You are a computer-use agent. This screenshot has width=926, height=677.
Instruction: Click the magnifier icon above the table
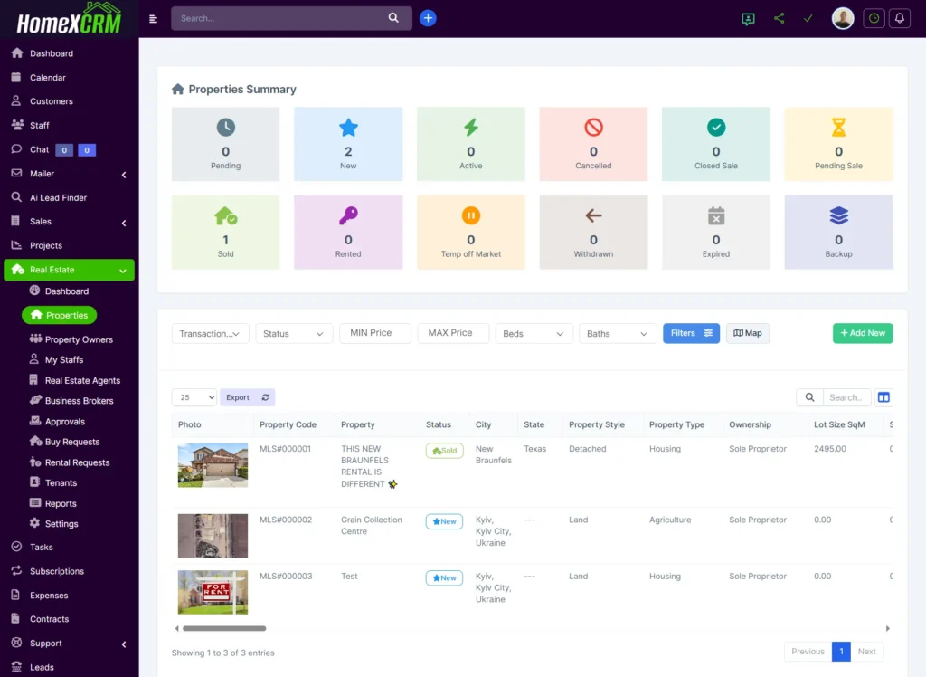pos(809,397)
